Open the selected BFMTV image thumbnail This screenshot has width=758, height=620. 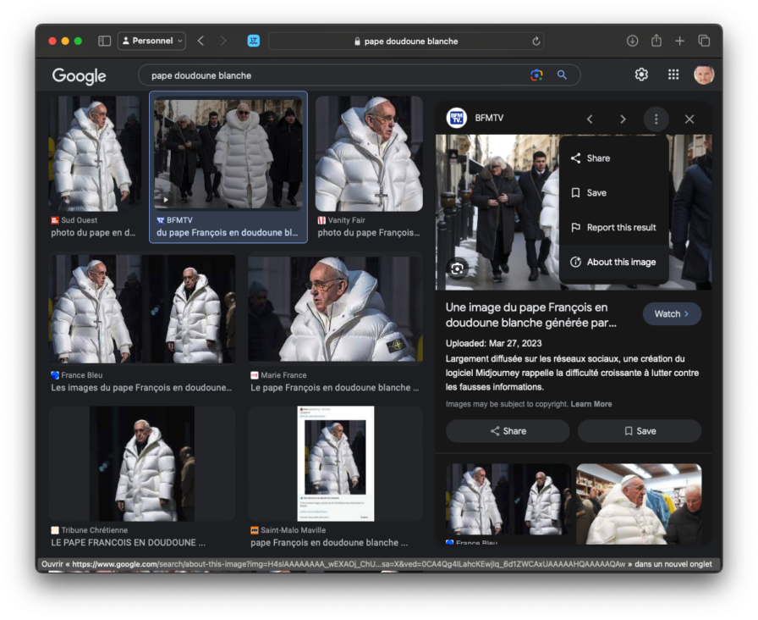tap(228, 154)
